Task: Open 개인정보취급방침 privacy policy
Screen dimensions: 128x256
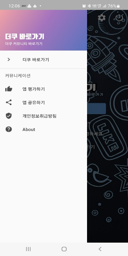Action: coord(44,116)
